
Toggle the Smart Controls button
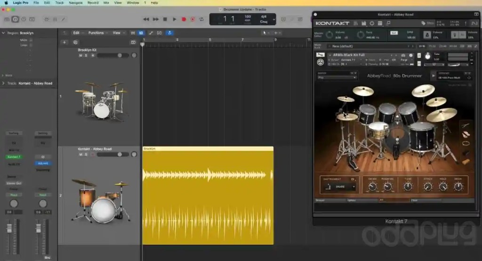(x=47, y=19)
